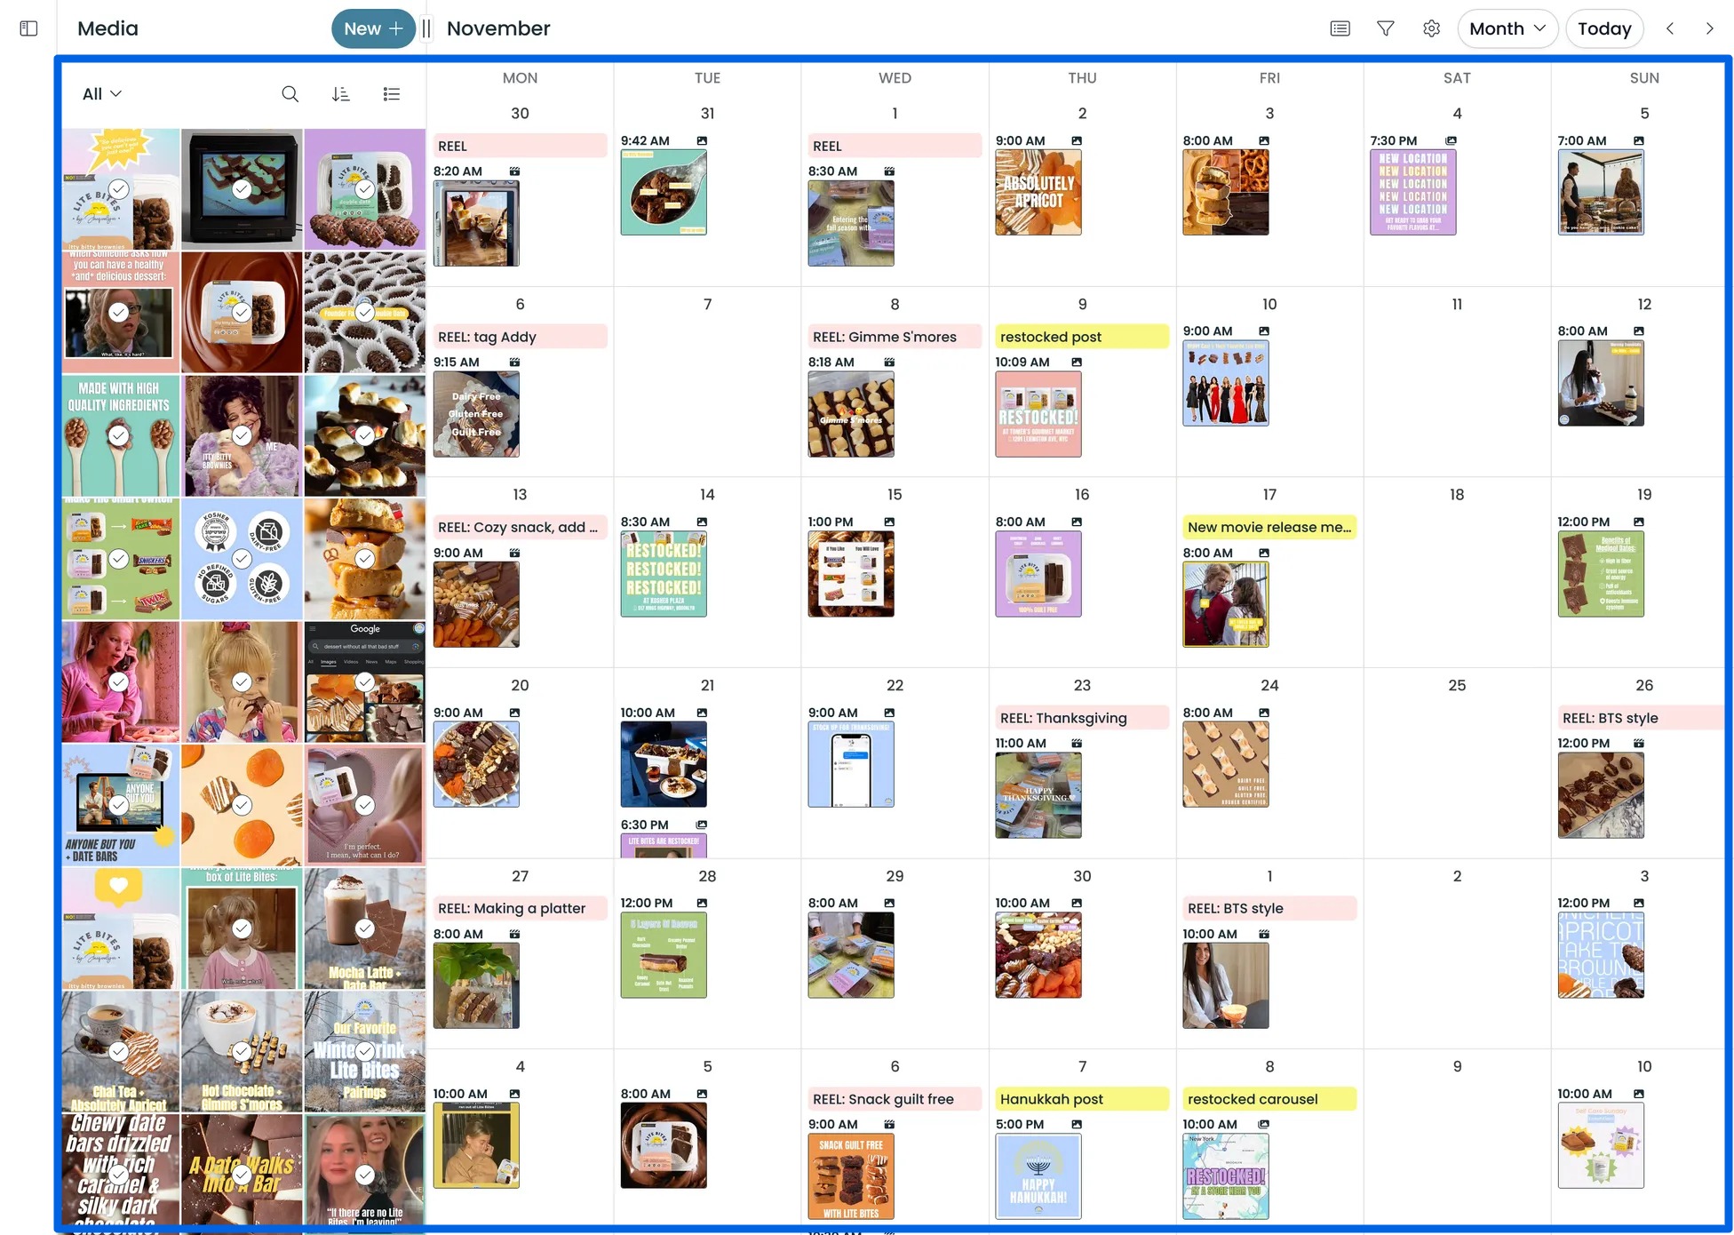1734x1235 pixels.
Task: Open the 'Hanukkah post' on December 7
Action: click(1081, 1098)
